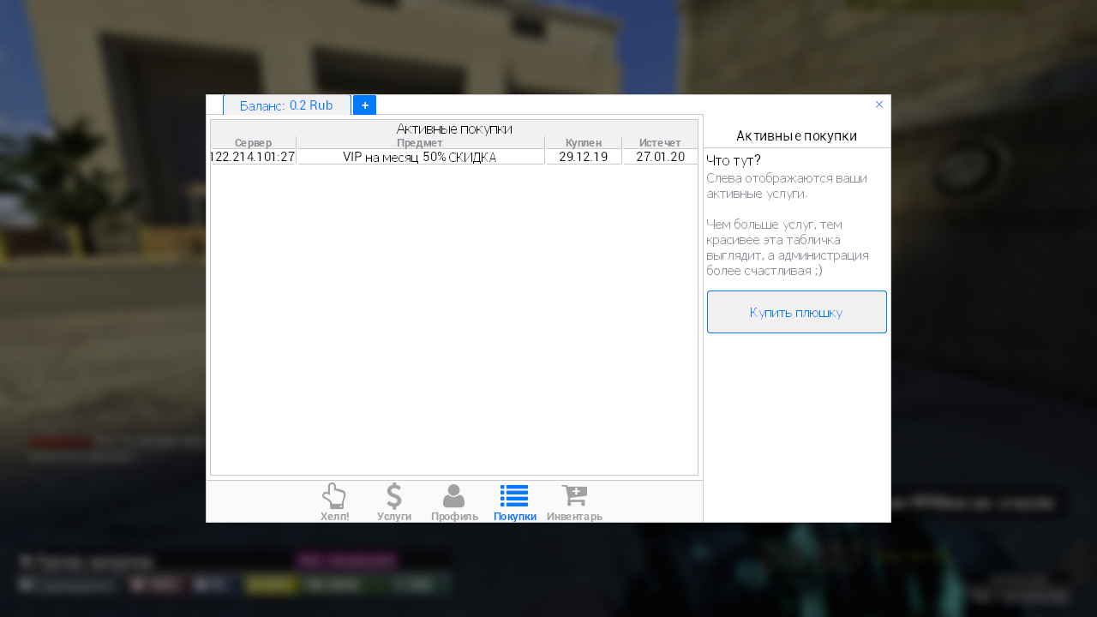
Task: Click the server address 122.214.101:27 cell
Action: (x=253, y=157)
